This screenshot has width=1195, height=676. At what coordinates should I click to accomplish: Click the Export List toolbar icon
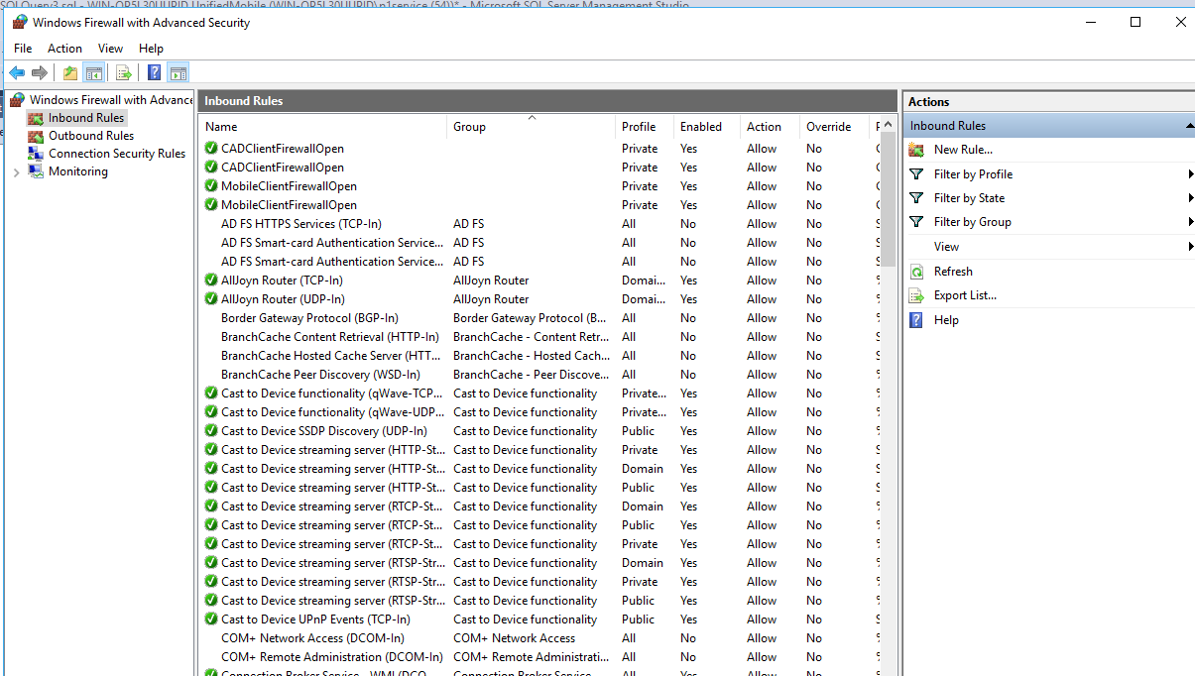coord(122,71)
